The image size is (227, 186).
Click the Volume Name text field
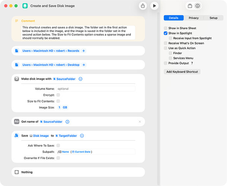(x=95, y=89)
